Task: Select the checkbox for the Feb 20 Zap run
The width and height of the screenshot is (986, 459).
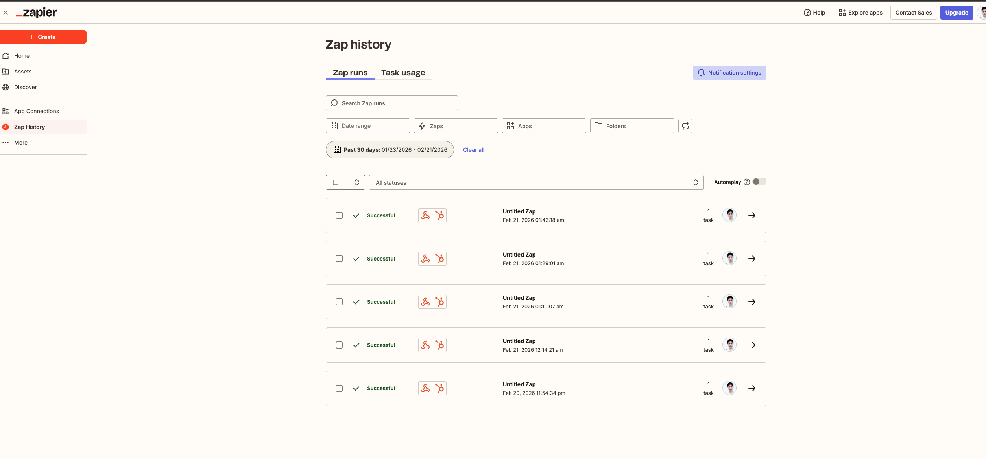Action: click(339, 388)
